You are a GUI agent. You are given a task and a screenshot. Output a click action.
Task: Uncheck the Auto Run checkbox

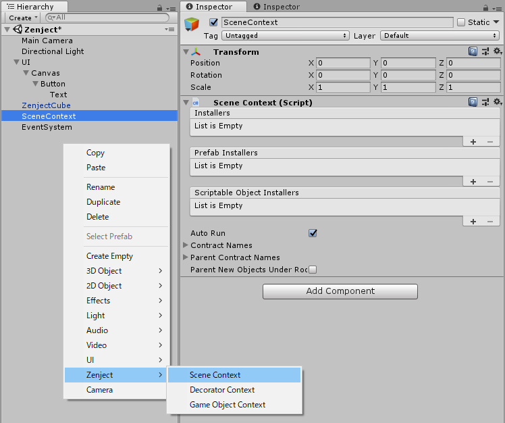tap(313, 233)
